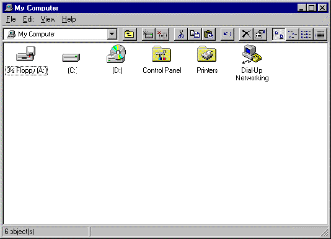Select the Dial-Up Networking icon
This screenshot has height=239, width=331.
click(252, 54)
